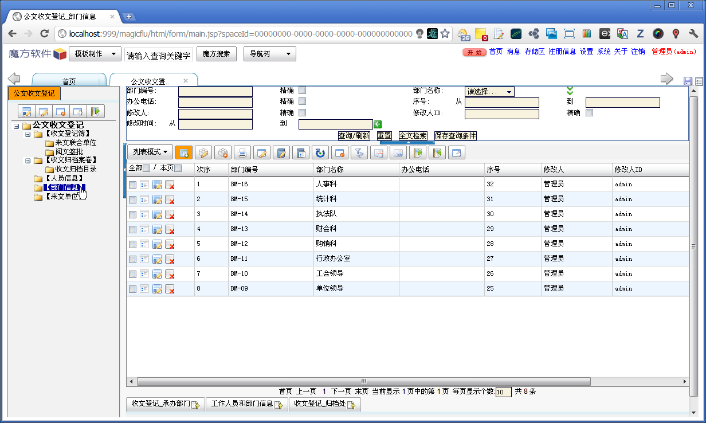Viewport: 706px width, 423px height.
Task: Open the 导航树 dropdown
Action: pyautogui.click(x=269, y=54)
